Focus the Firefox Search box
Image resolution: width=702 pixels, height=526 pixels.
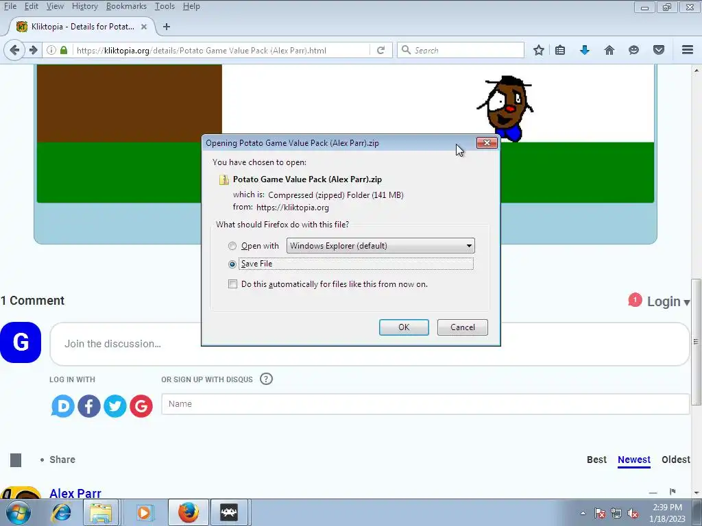tap(461, 50)
